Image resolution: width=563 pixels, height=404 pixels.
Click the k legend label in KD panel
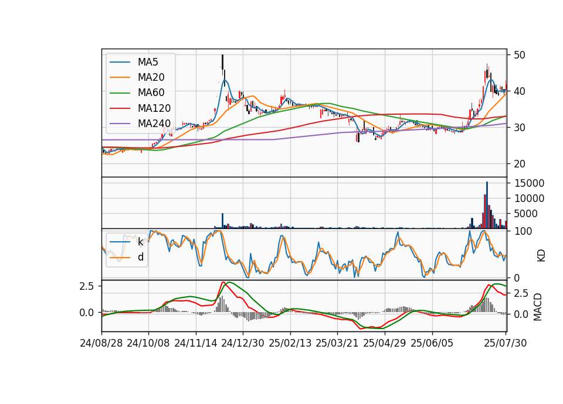pyautogui.click(x=140, y=242)
